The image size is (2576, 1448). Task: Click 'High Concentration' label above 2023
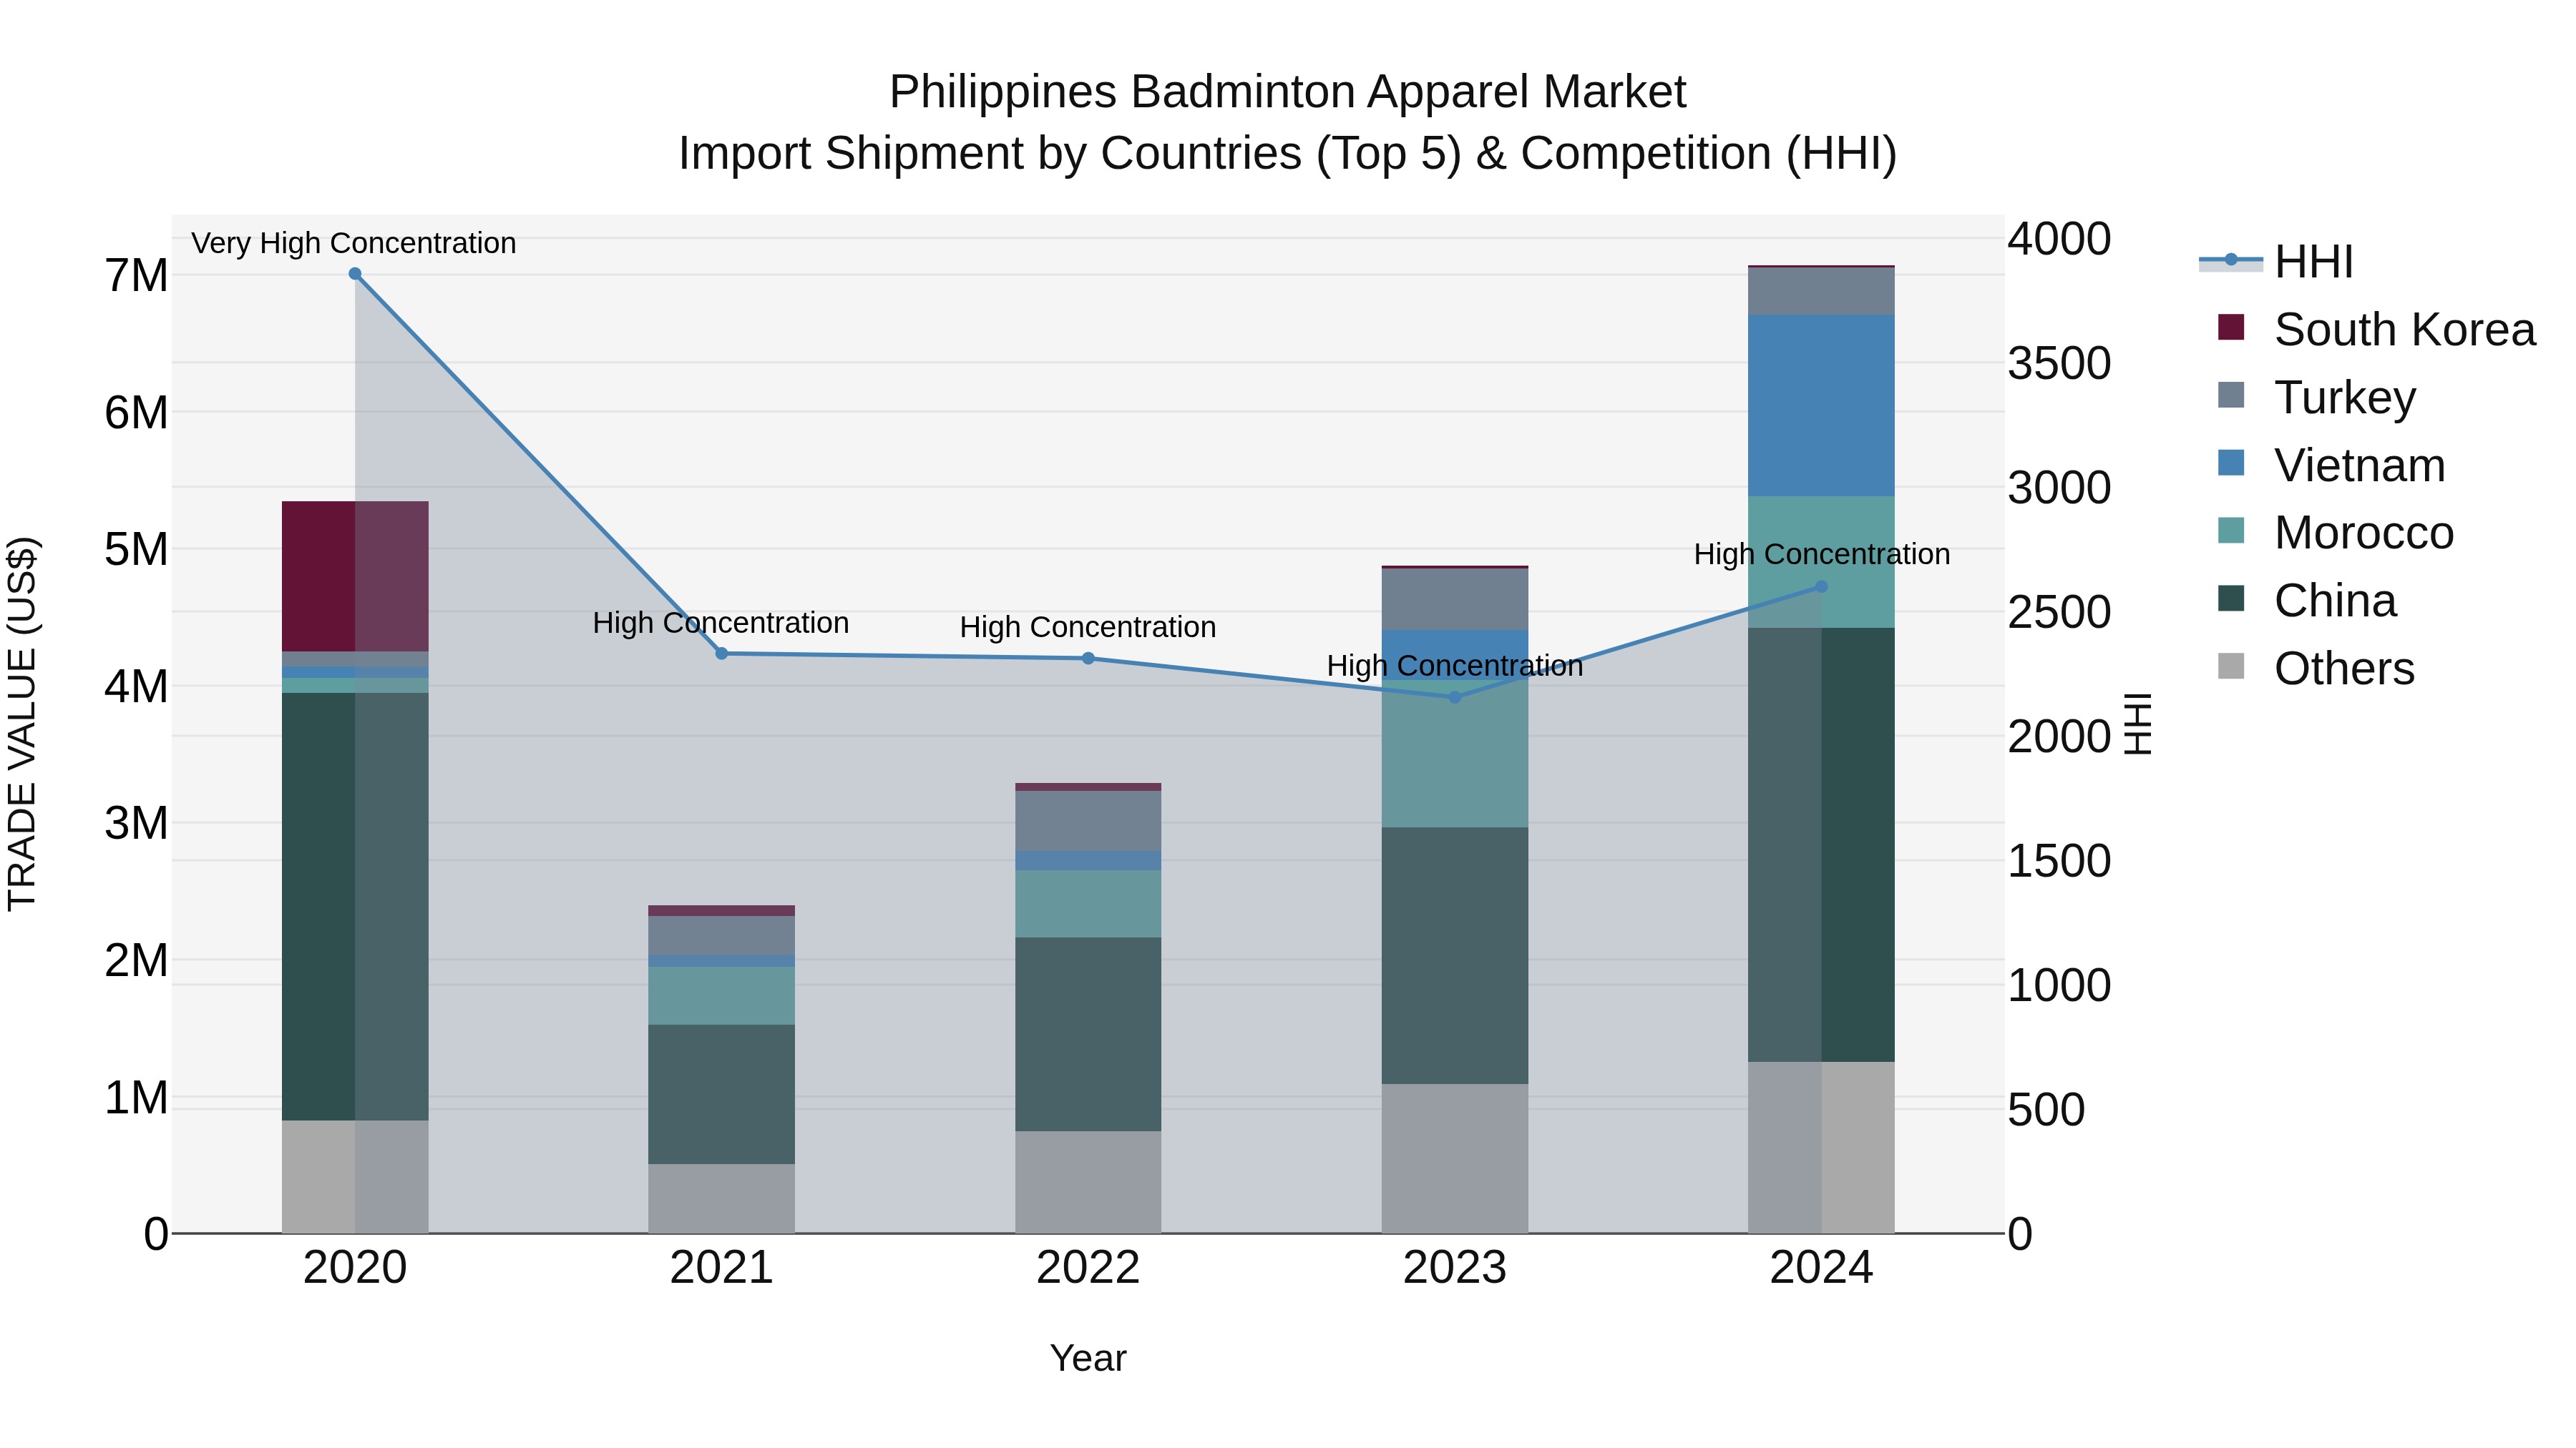click(x=1455, y=666)
